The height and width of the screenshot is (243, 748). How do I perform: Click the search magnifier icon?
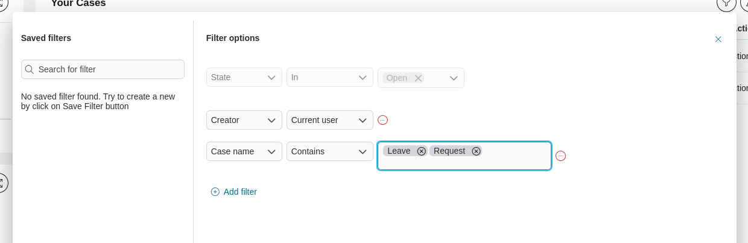point(30,69)
